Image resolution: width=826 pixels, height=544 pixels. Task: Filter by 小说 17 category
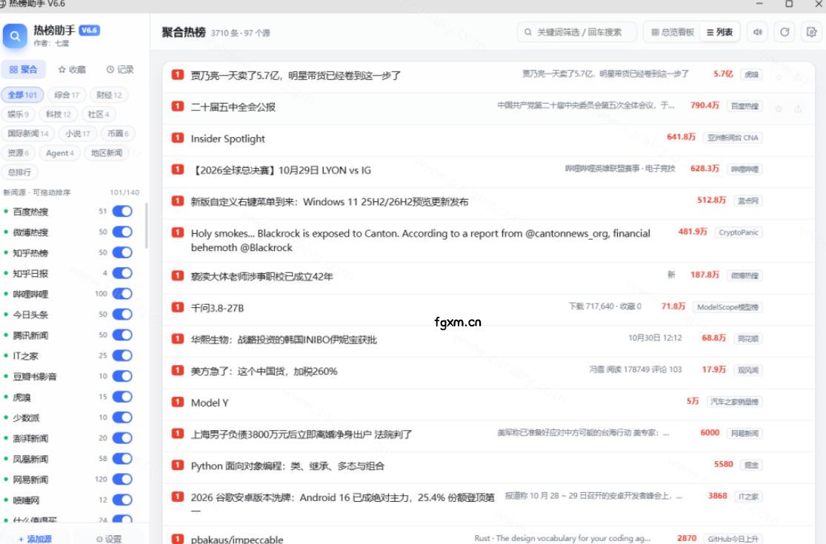[78, 134]
